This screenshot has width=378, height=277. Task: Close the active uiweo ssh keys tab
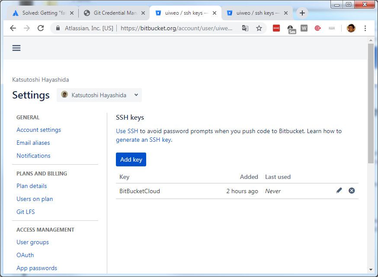215,13
